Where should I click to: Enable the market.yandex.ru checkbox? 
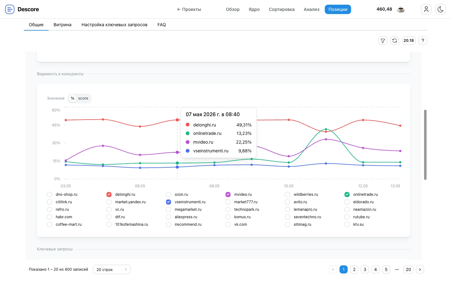tap(109, 202)
